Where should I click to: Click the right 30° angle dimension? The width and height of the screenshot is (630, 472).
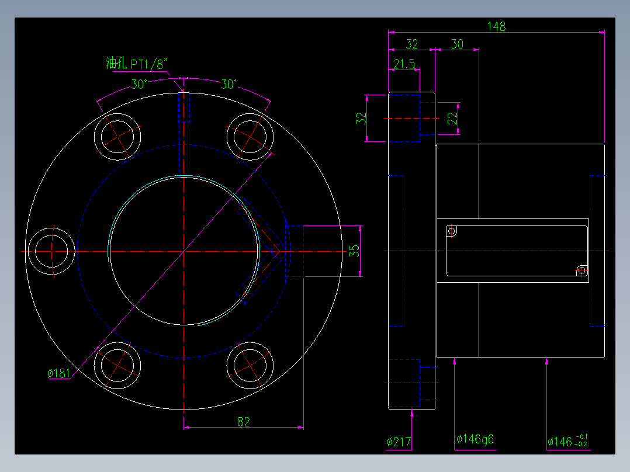229,84
